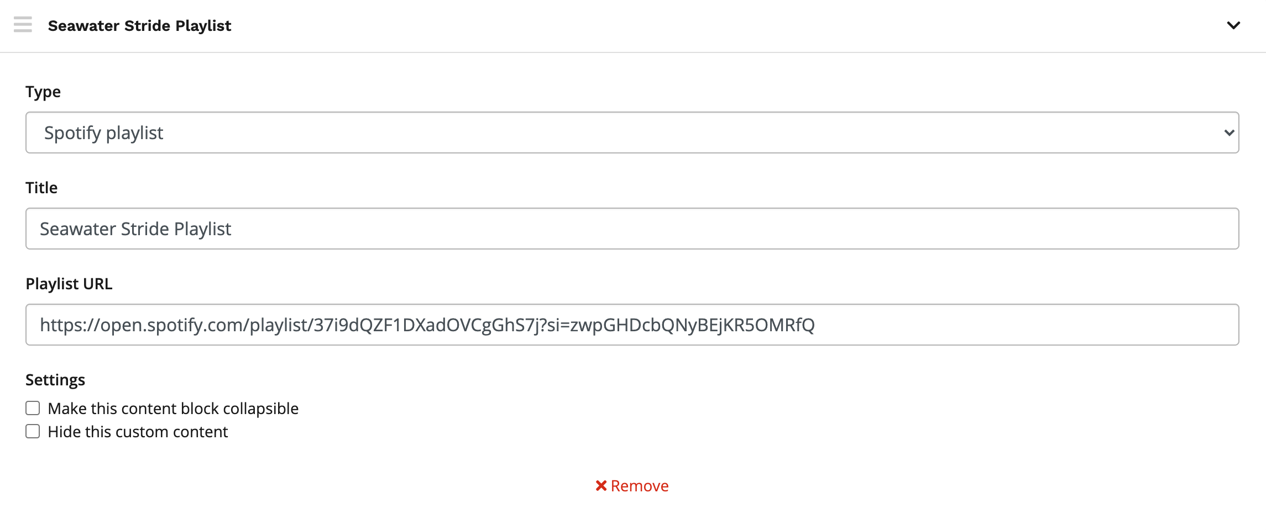Click the red X icon beside Remove
This screenshot has height=530, width=1266.
[x=601, y=486]
